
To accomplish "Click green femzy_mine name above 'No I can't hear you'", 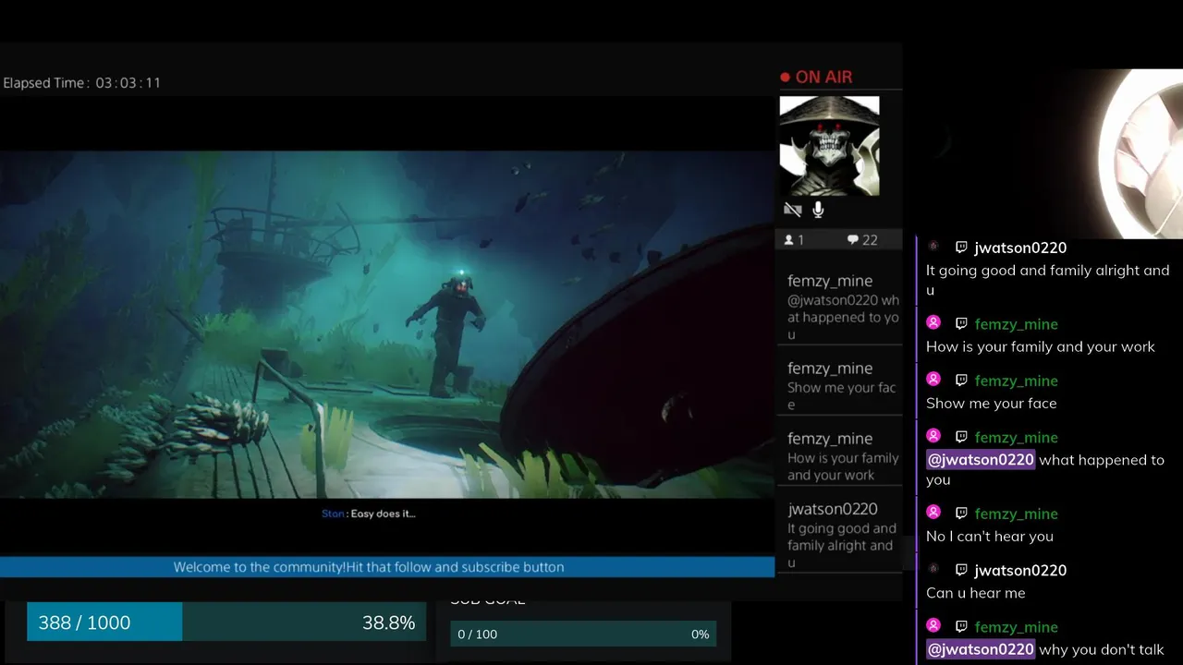I will (x=1016, y=514).
